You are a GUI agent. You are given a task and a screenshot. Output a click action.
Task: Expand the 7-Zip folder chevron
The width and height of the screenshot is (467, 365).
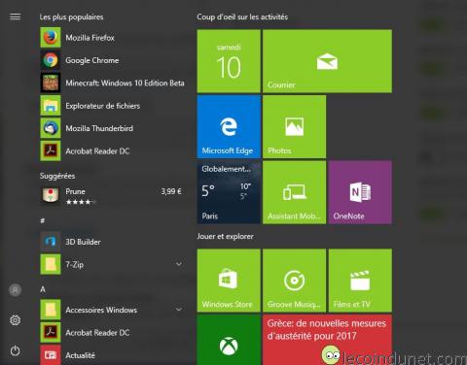(x=179, y=264)
